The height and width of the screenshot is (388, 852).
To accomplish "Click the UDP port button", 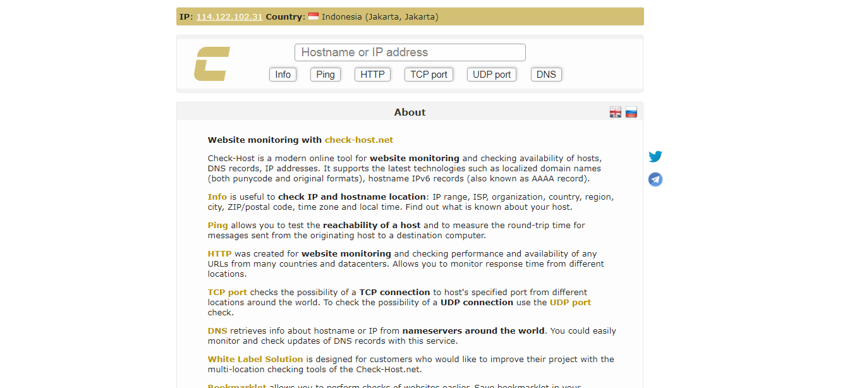I will [492, 75].
